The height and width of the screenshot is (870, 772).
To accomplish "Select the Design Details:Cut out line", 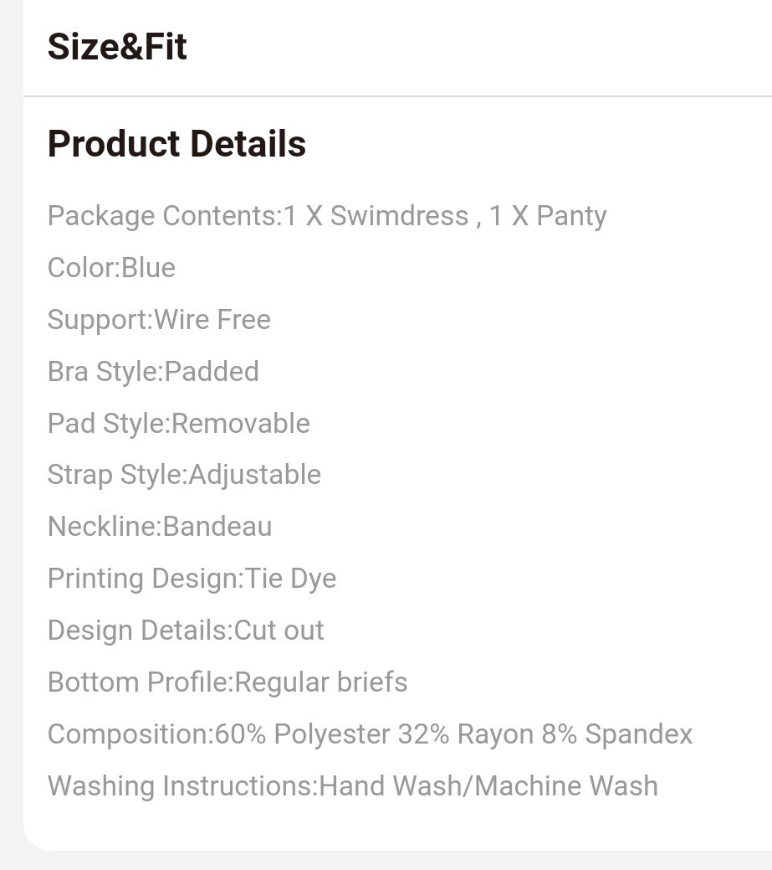I will tap(186, 631).
